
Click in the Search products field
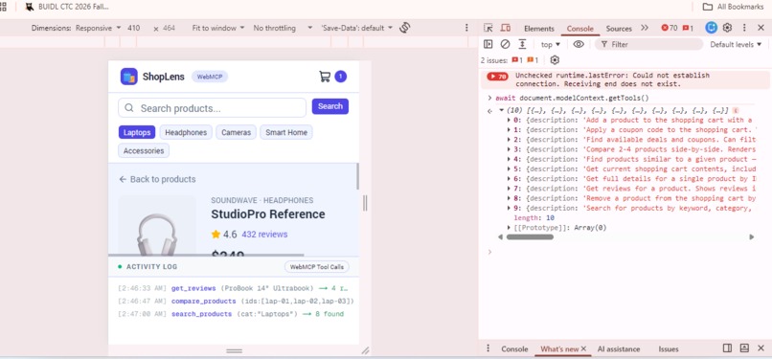click(x=213, y=107)
